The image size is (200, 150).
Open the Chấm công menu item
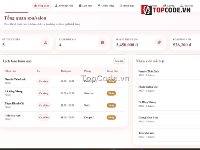pyautogui.click(x=106, y=6)
